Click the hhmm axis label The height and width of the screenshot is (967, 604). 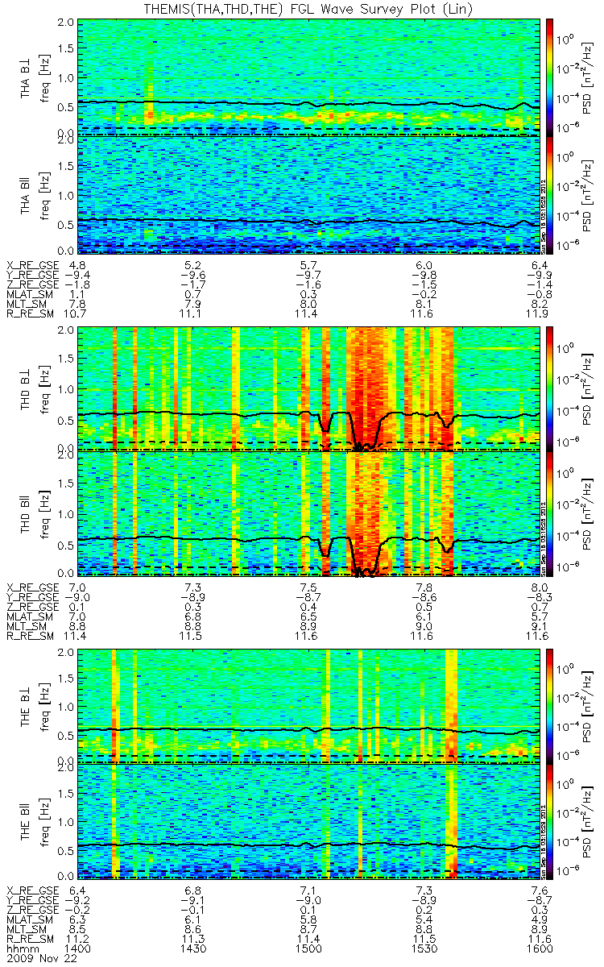pyautogui.click(x=20, y=951)
